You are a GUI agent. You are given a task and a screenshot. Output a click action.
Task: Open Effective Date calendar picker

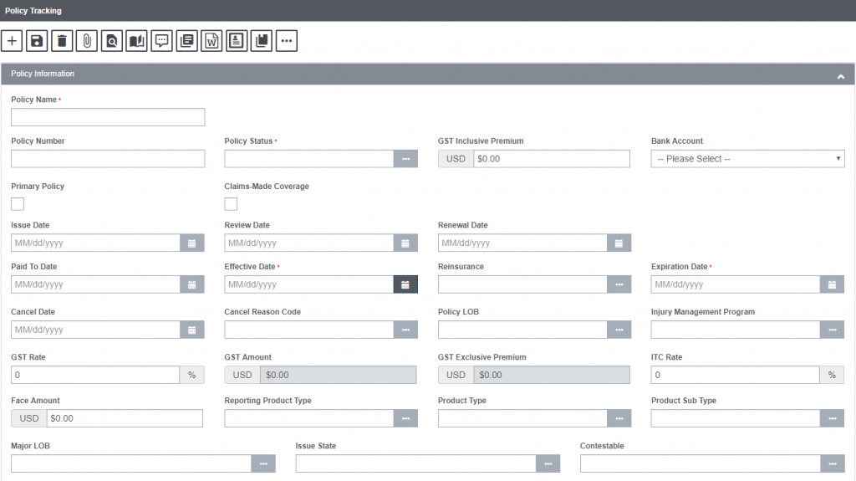405,284
